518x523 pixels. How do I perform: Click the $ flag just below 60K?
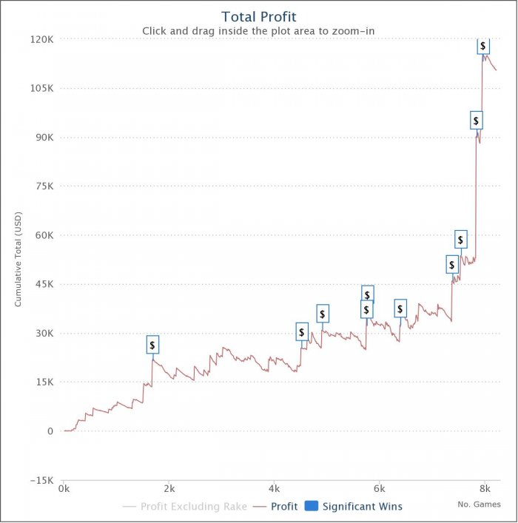[460, 239]
